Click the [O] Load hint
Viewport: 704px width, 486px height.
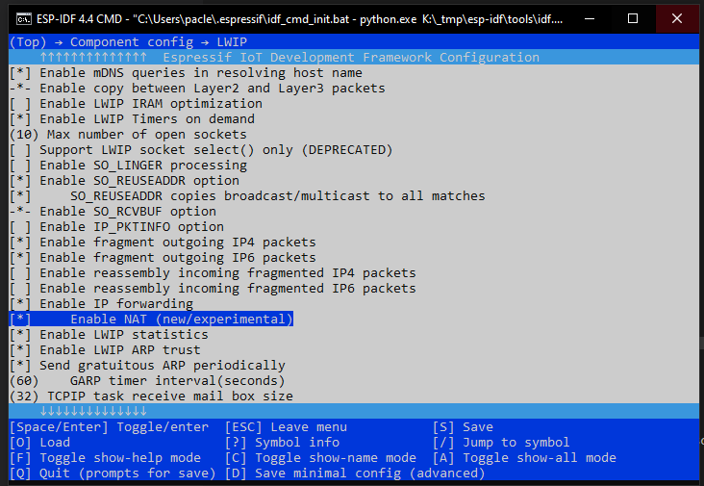40,443
